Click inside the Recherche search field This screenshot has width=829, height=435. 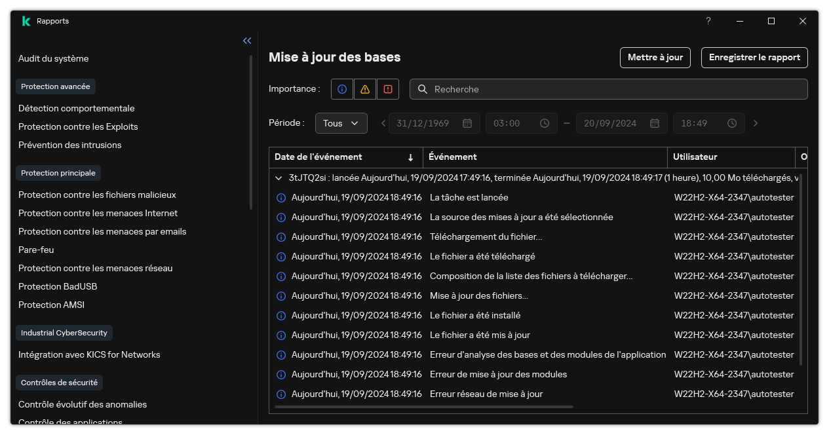[590, 89]
